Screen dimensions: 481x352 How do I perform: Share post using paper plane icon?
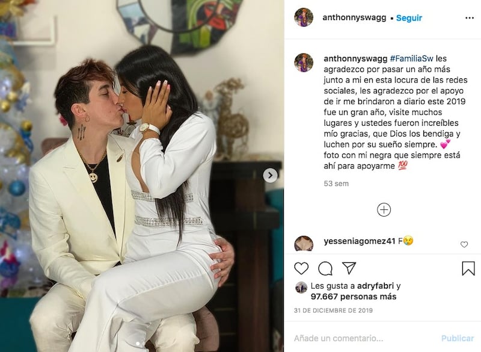(x=349, y=268)
